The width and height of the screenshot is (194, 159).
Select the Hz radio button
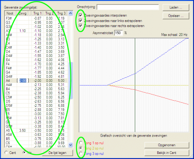pos(24,152)
